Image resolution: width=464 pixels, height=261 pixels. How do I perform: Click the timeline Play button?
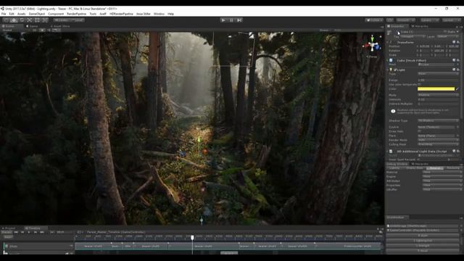29,232
